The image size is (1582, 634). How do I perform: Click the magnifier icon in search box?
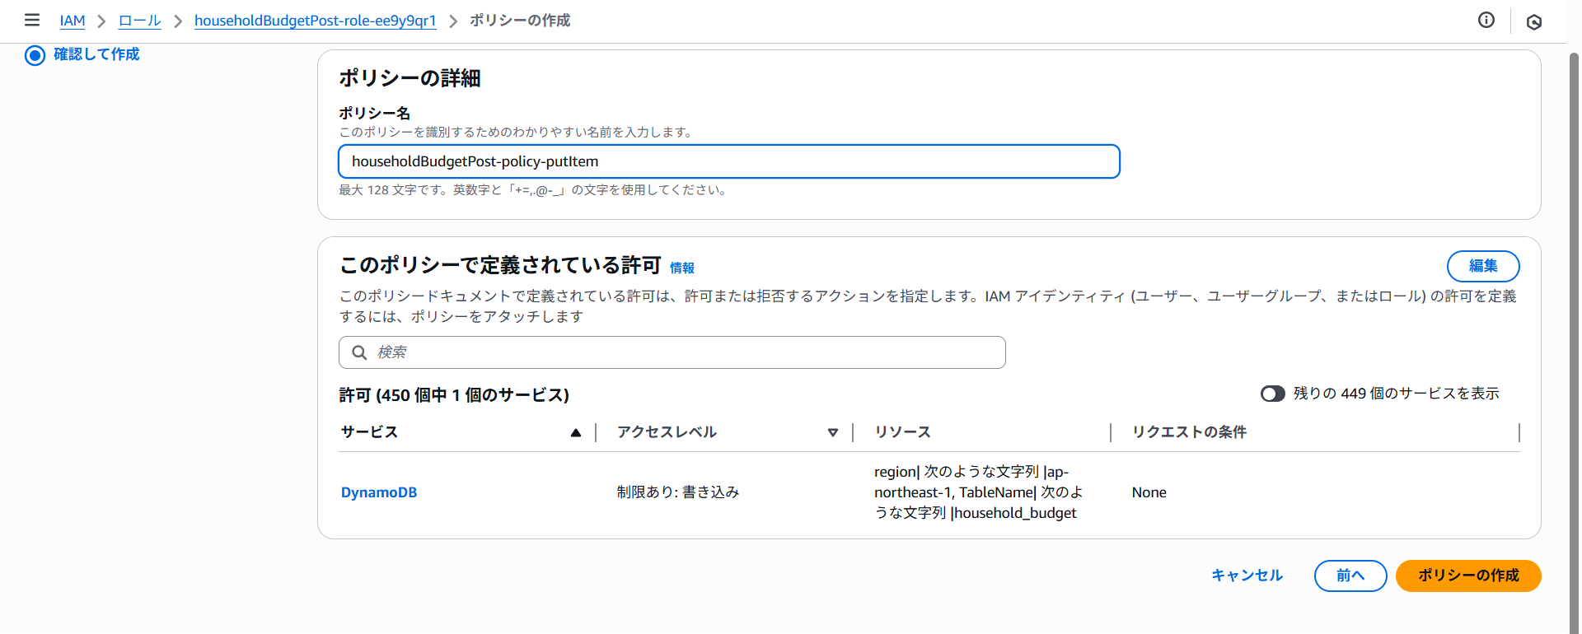click(x=359, y=352)
